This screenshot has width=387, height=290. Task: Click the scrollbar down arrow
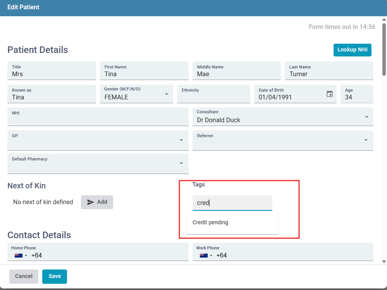(x=384, y=261)
